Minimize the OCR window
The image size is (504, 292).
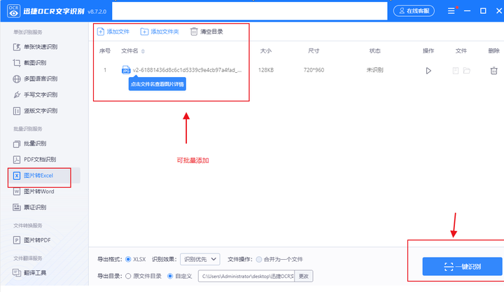coord(467,11)
